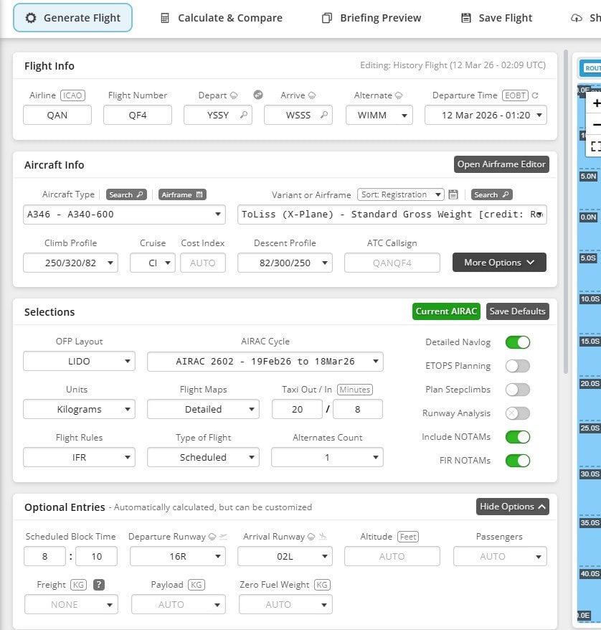
Task: Click the weather cloud icon next to Alternate
Action: point(399,95)
